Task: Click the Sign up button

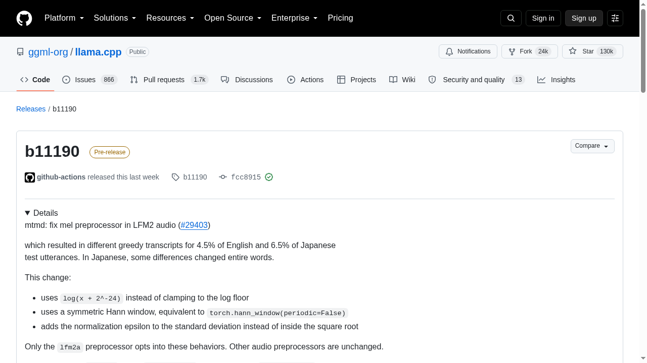Action: click(584, 18)
